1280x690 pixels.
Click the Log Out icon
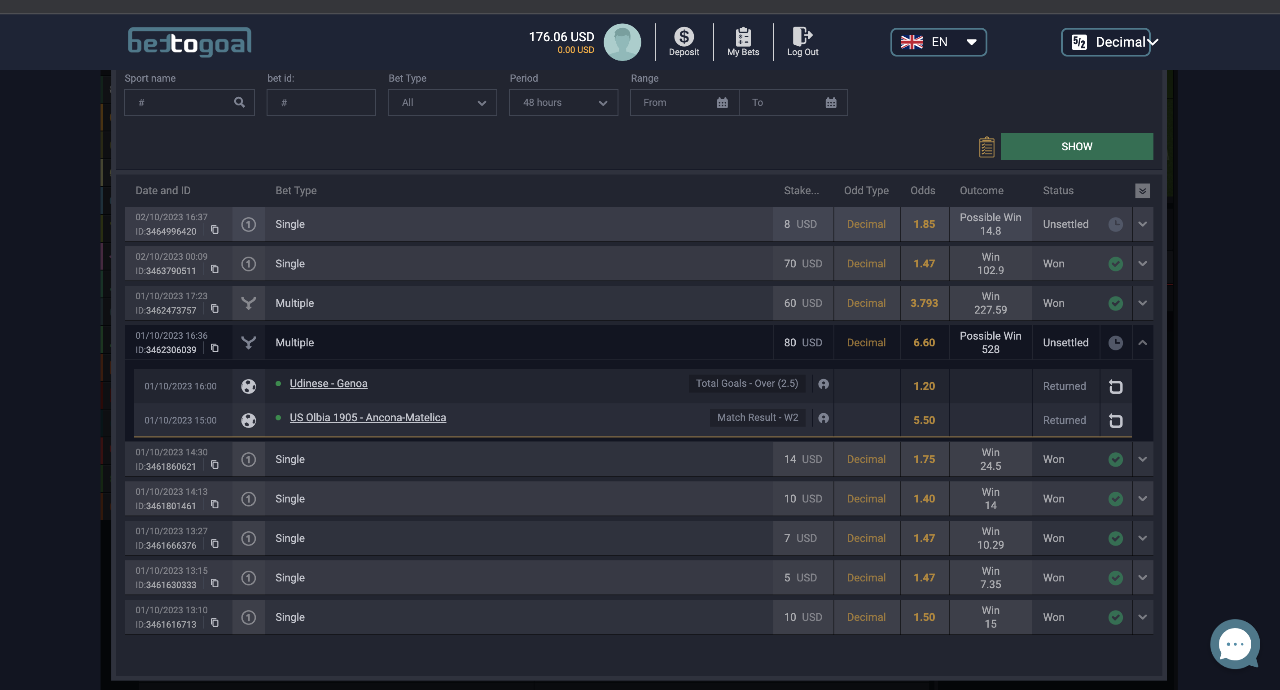(x=802, y=42)
